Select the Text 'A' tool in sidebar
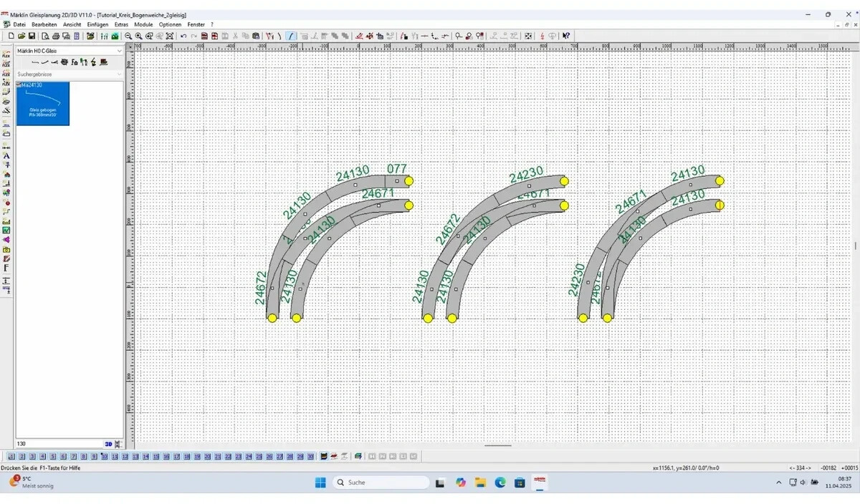 (x=6, y=155)
